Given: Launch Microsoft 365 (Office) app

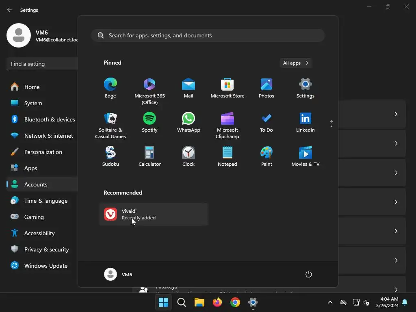Looking at the screenshot, I should coord(149,91).
